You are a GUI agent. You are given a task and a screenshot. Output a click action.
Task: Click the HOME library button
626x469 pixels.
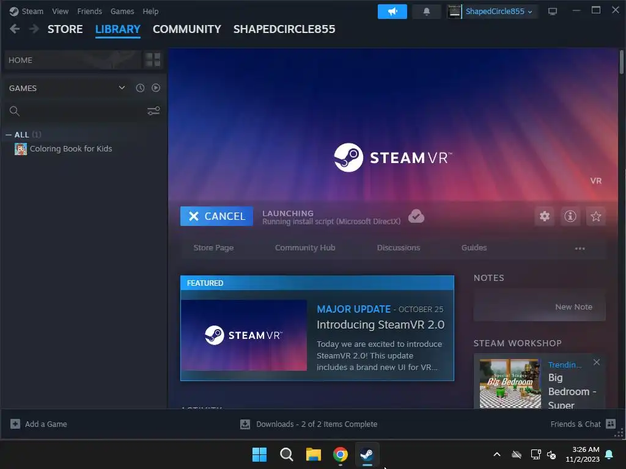pyautogui.click(x=72, y=60)
